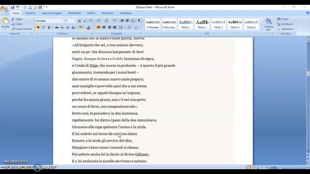Justify the text
310x174 pixels.
coord(114,28)
